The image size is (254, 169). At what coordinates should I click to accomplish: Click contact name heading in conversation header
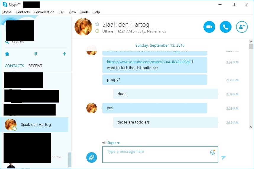coord(126,25)
